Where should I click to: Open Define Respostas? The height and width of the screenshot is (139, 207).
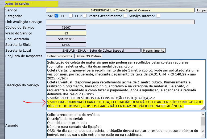(60, 56)
